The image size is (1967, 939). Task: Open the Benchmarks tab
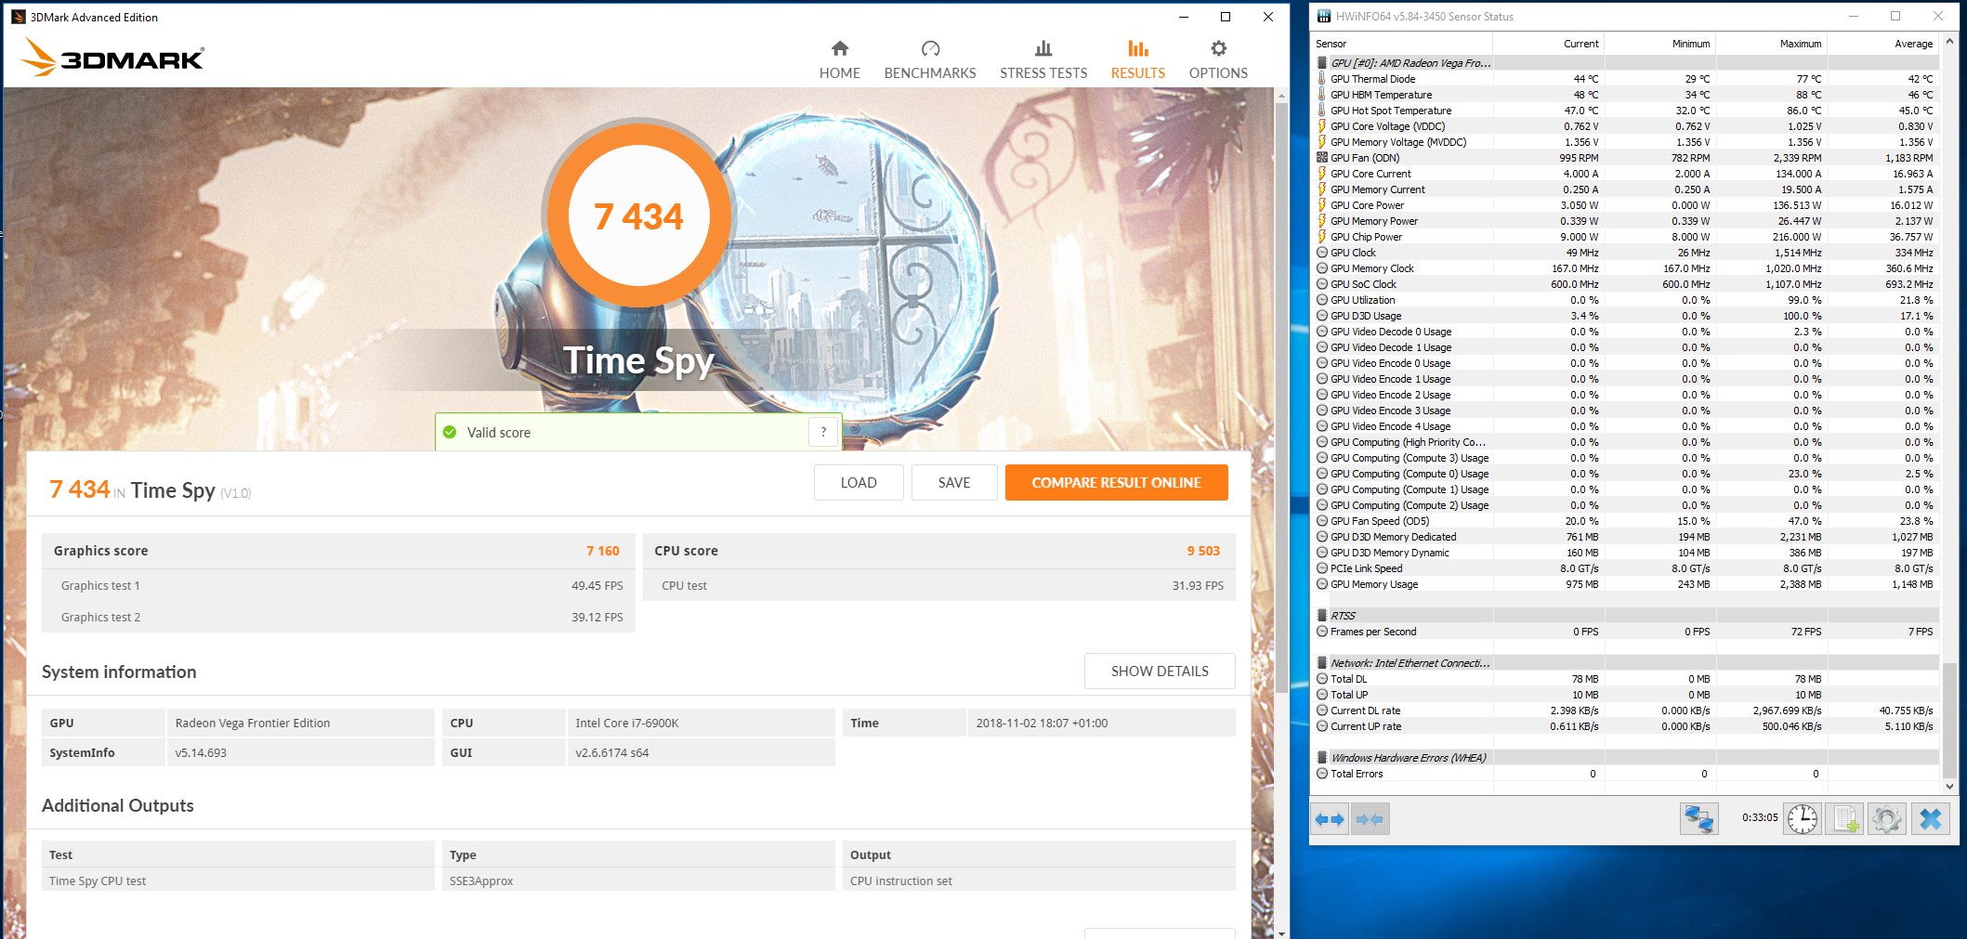click(x=930, y=59)
